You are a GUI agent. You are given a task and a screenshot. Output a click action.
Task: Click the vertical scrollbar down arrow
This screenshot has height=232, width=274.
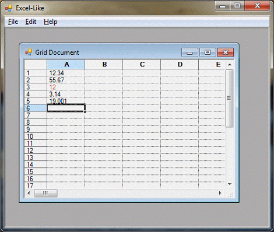[230, 184]
